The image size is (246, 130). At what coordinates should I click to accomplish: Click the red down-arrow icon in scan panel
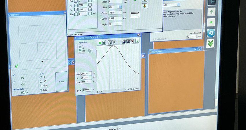(144, 6)
